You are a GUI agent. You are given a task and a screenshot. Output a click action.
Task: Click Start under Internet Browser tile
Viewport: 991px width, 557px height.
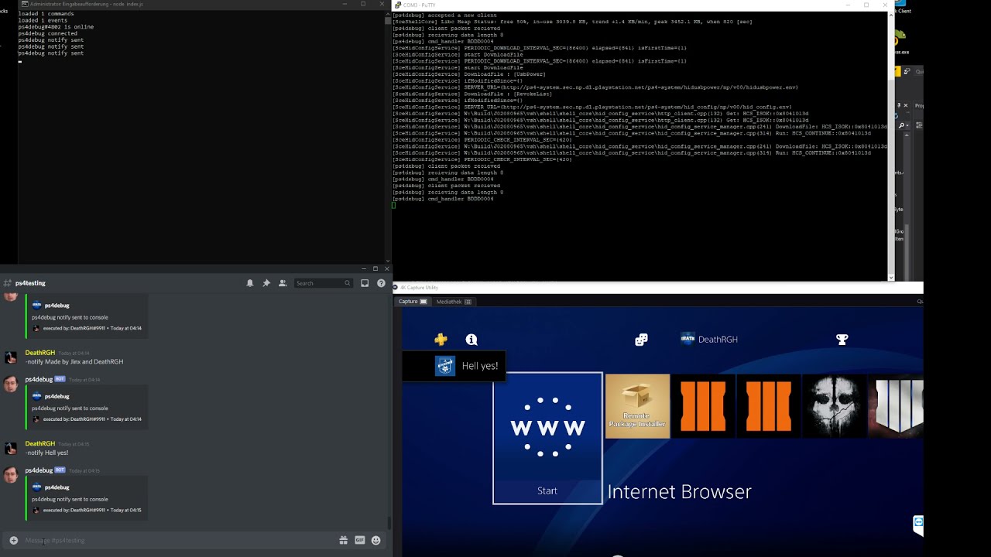pos(547,491)
